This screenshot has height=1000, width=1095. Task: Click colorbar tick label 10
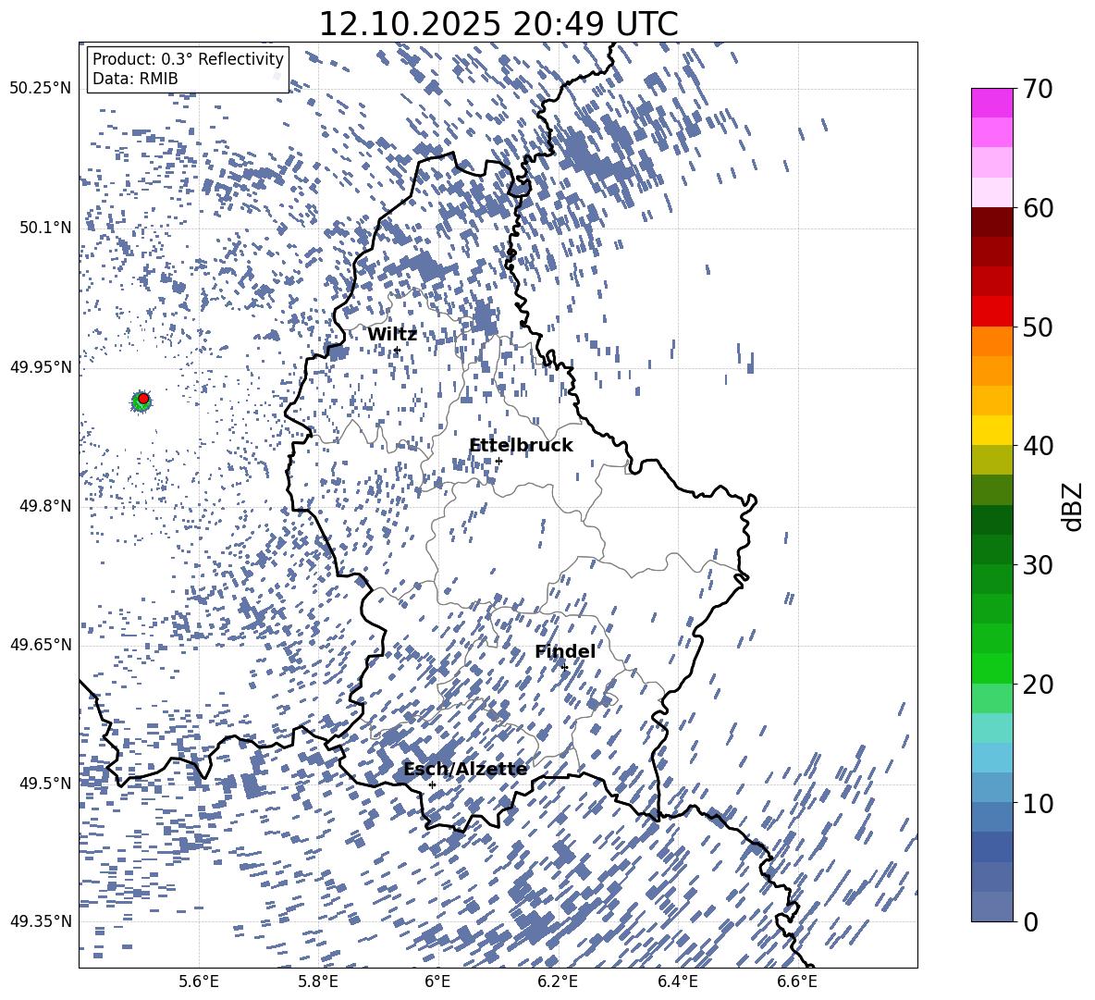coord(1038,803)
